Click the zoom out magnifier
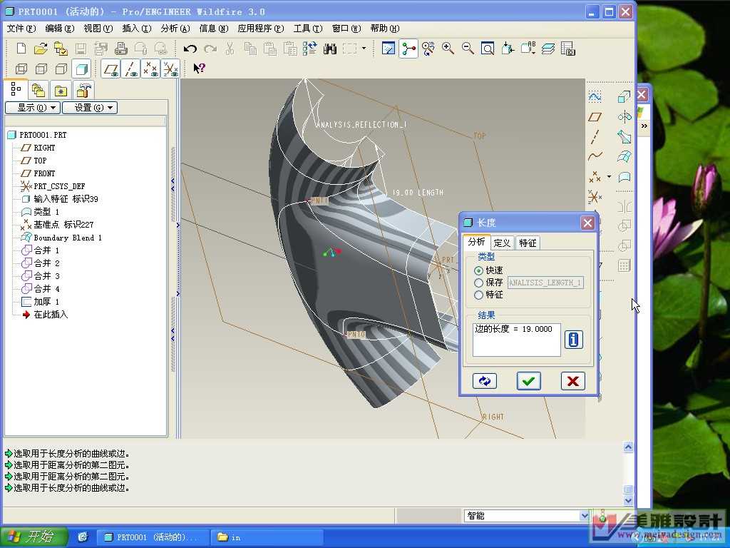Image resolution: width=730 pixels, height=548 pixels. pos(468,49)
